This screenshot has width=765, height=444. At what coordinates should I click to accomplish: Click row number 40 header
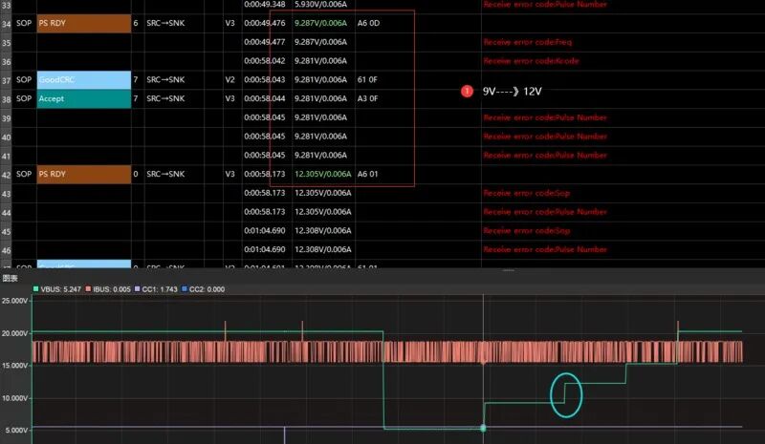[6, 137]
